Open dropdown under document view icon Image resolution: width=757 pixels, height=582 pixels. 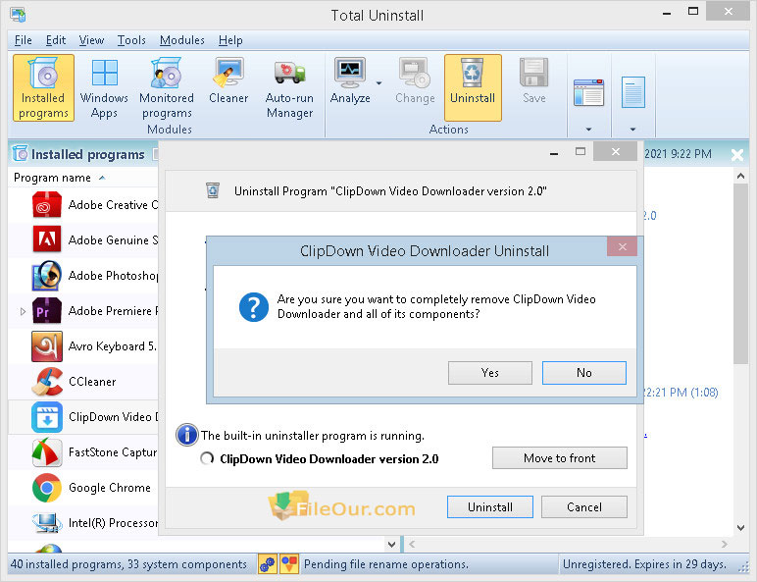(632, 130)
